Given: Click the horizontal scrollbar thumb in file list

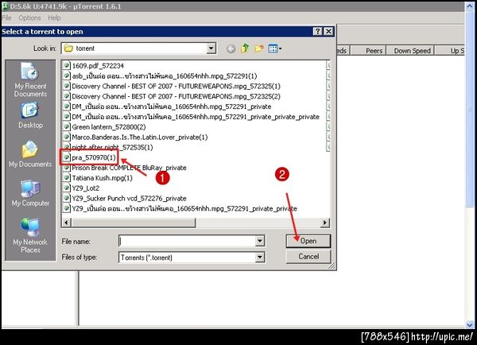Looking at the screenshot, I should (134, 223).
